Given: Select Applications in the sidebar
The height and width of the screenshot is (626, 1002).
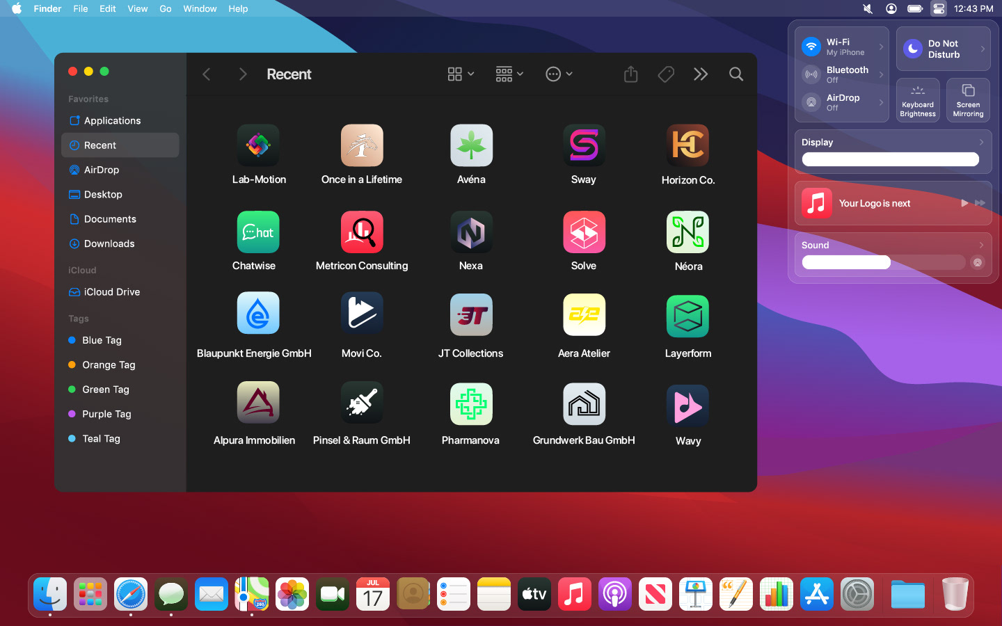Looking at the screenshot, I should pyautogui.click(x=120, y=120).
